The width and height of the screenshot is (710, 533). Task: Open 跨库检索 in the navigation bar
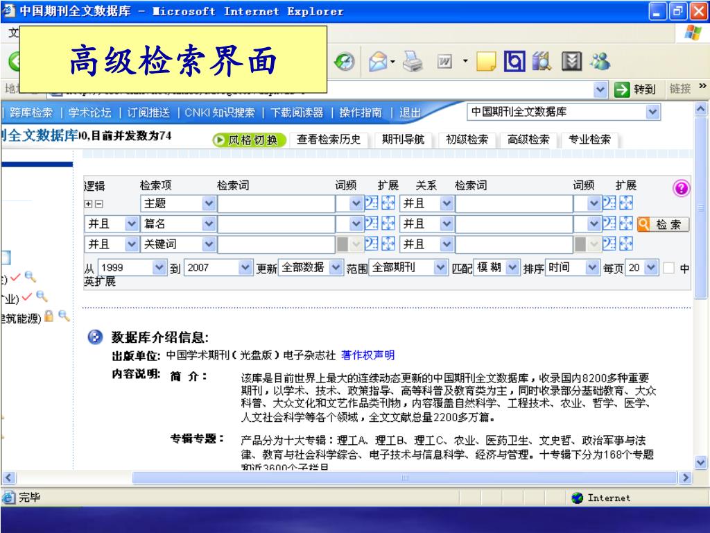(31, 112)
